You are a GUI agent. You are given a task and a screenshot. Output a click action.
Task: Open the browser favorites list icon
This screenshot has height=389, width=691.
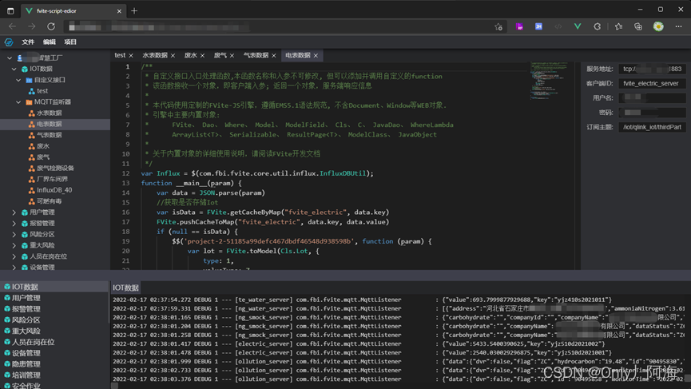619,26
